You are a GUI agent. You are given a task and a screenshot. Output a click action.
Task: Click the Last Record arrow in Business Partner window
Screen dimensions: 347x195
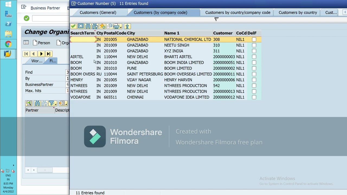(49, 54)
